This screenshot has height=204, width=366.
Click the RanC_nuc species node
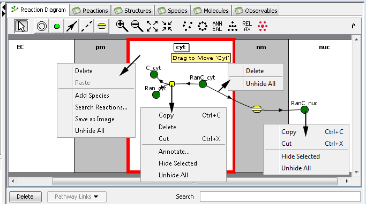coord(304,109)
